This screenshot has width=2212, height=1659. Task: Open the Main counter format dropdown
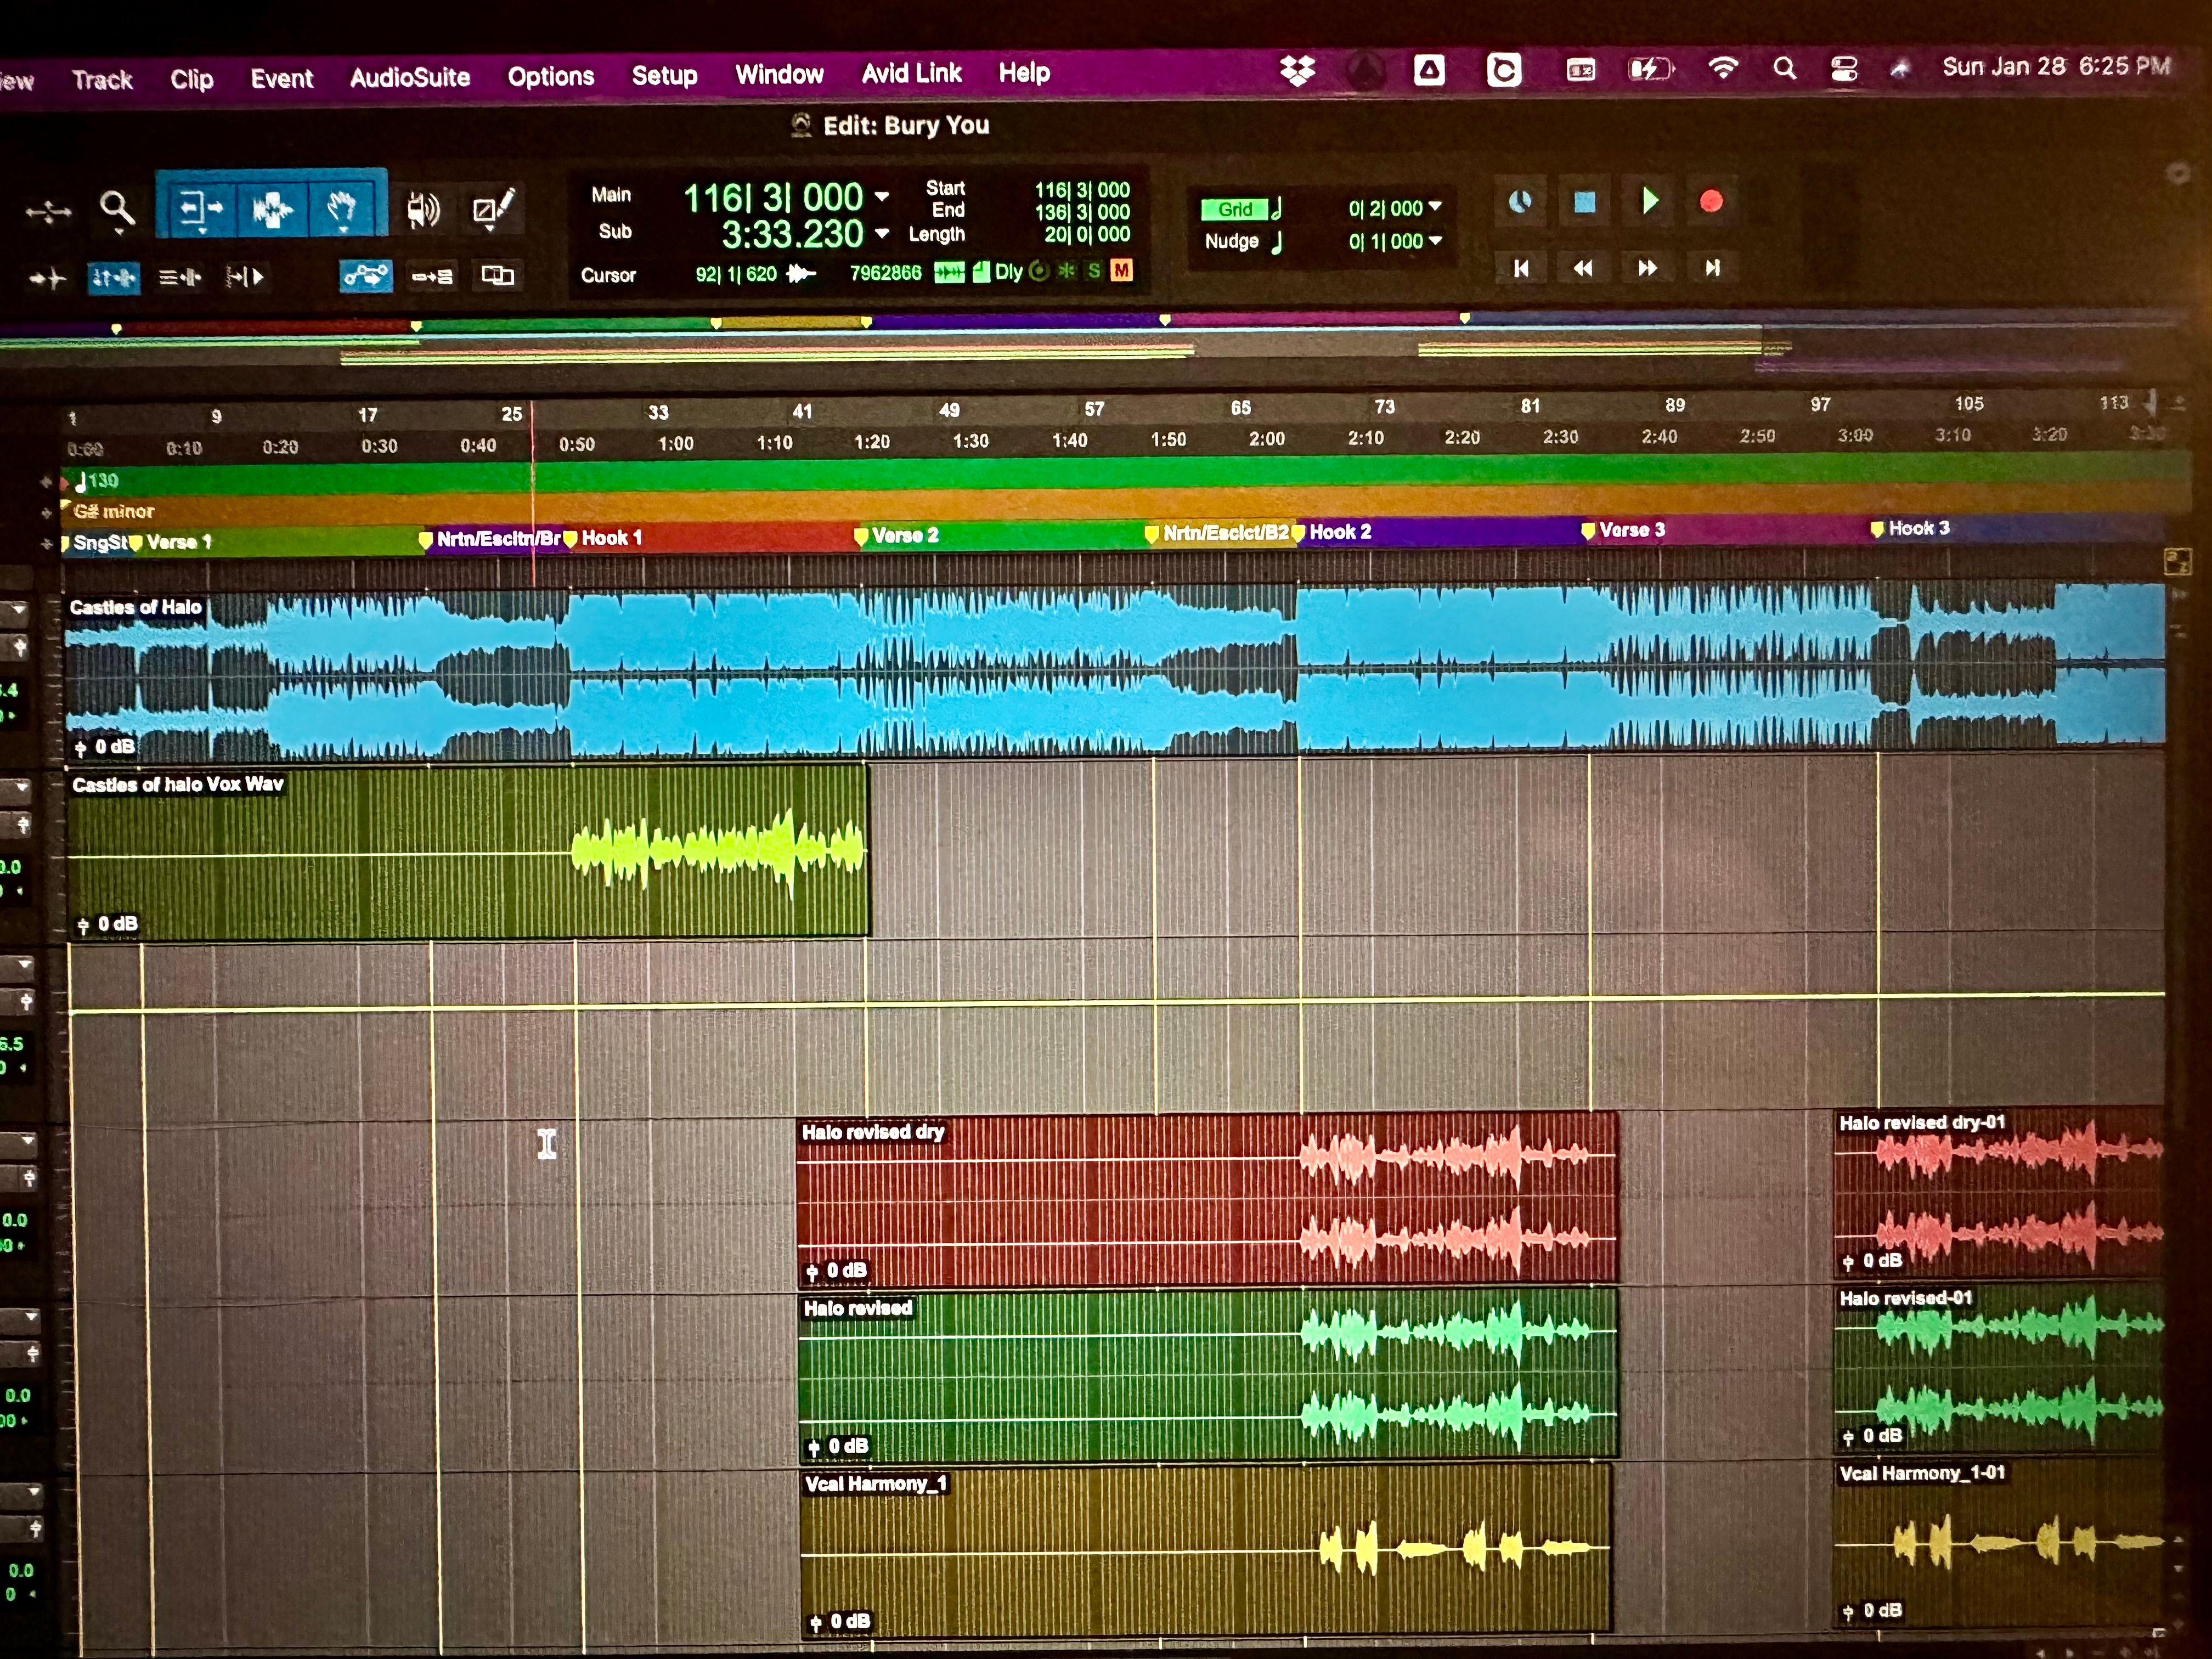(881, 196)
